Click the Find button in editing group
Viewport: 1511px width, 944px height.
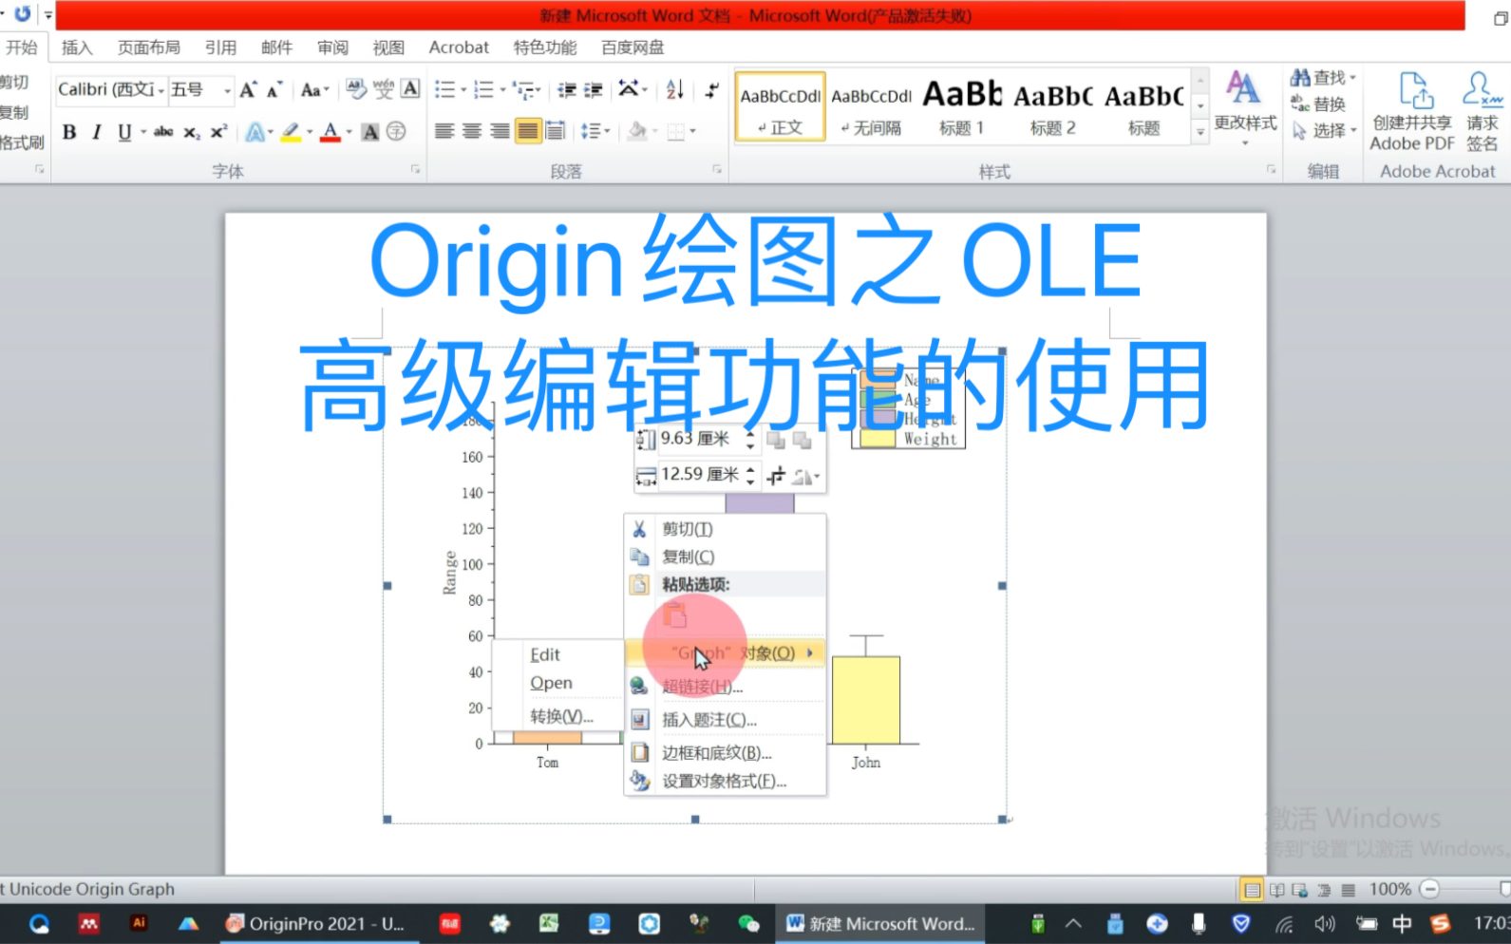pos(1322,77)
